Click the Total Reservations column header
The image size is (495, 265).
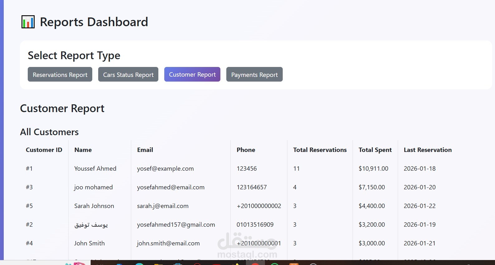tap(320, 150)
